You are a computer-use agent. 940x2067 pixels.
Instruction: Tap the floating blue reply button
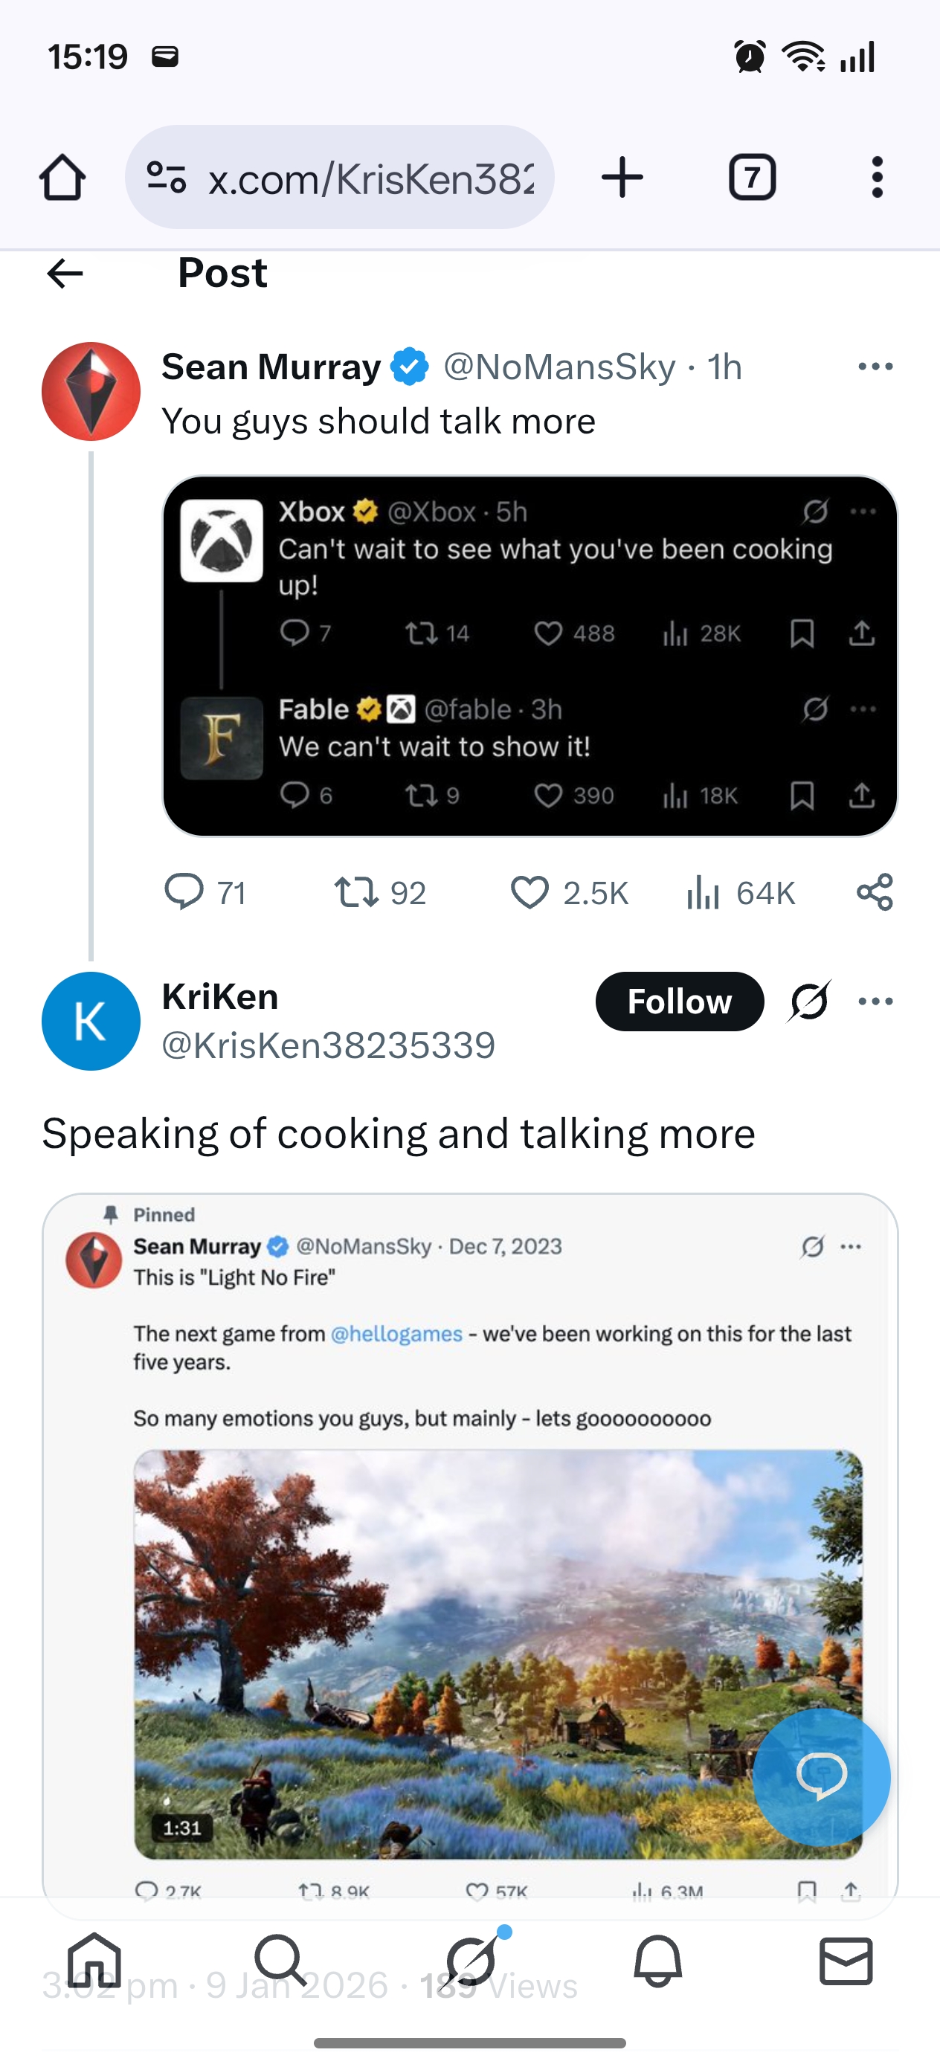(x=821, y=1776)
